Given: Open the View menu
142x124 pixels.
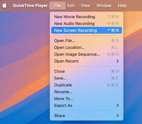Looking at the screenshot, I should tap(85, 5).
